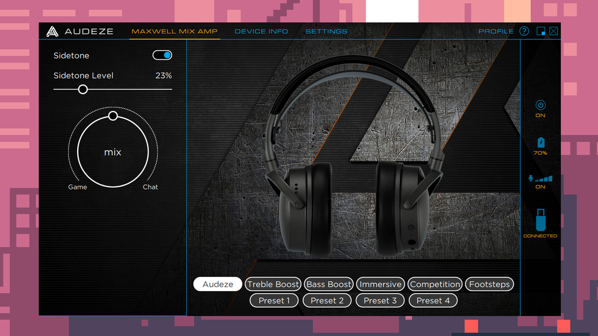The image size is (598, 336).
Task: Click the Chat end of mix dial
Action: tap(150, 187)
